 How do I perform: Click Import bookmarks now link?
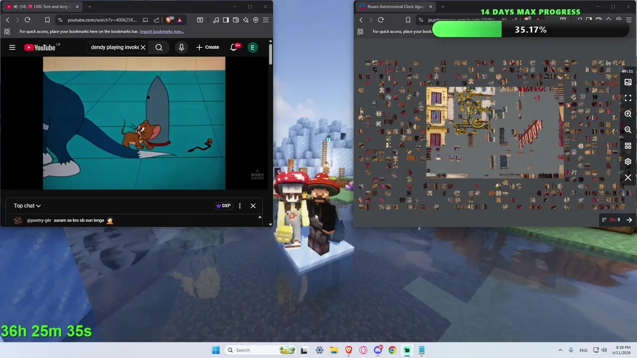pyautogui.click(x=162, y=31)
